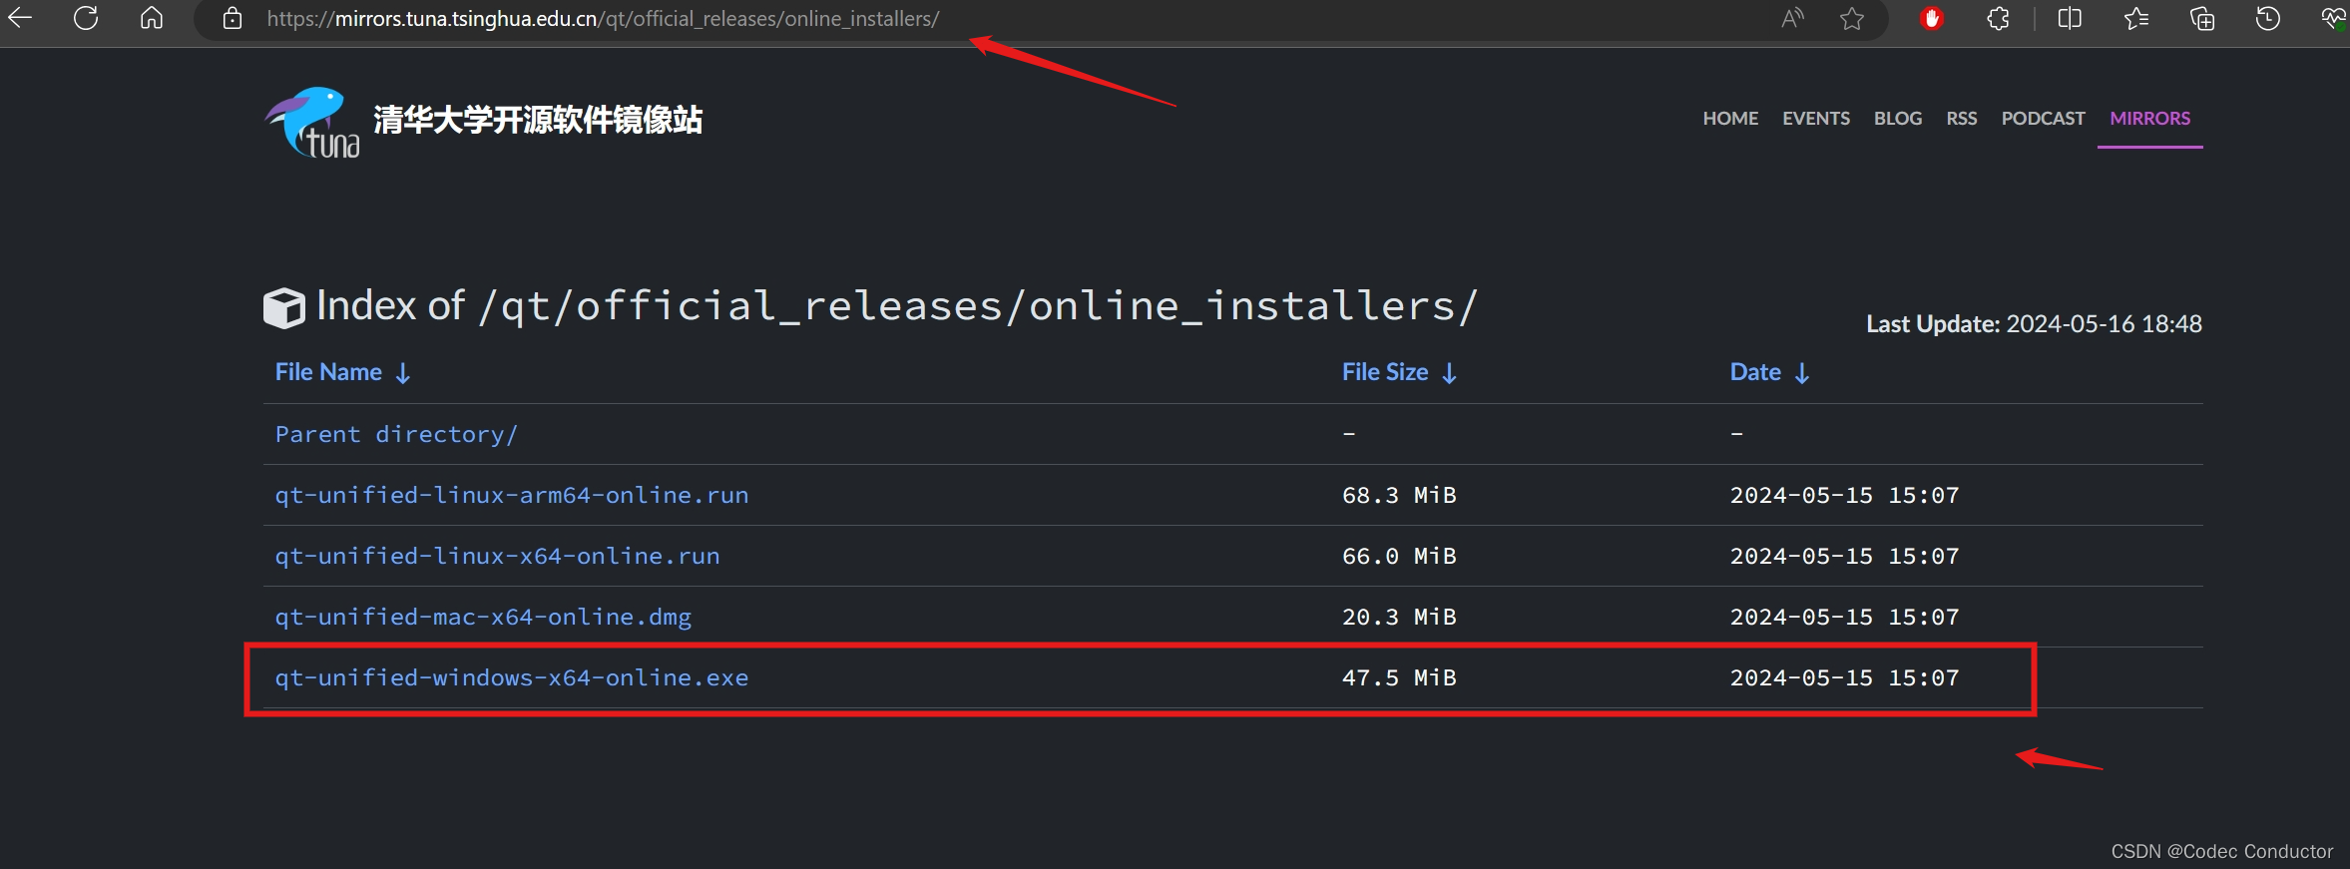
Task: Select the MIRRORS navigation tab
Action: click(2150, 118)
